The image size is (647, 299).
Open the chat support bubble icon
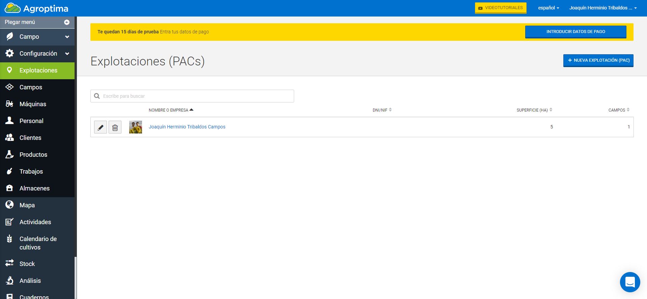point(630,282)
